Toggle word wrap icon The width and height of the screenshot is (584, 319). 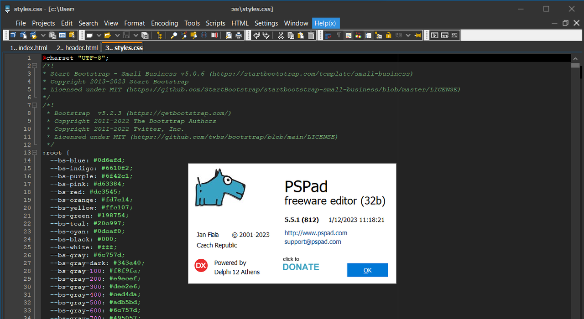pos(328,35)
